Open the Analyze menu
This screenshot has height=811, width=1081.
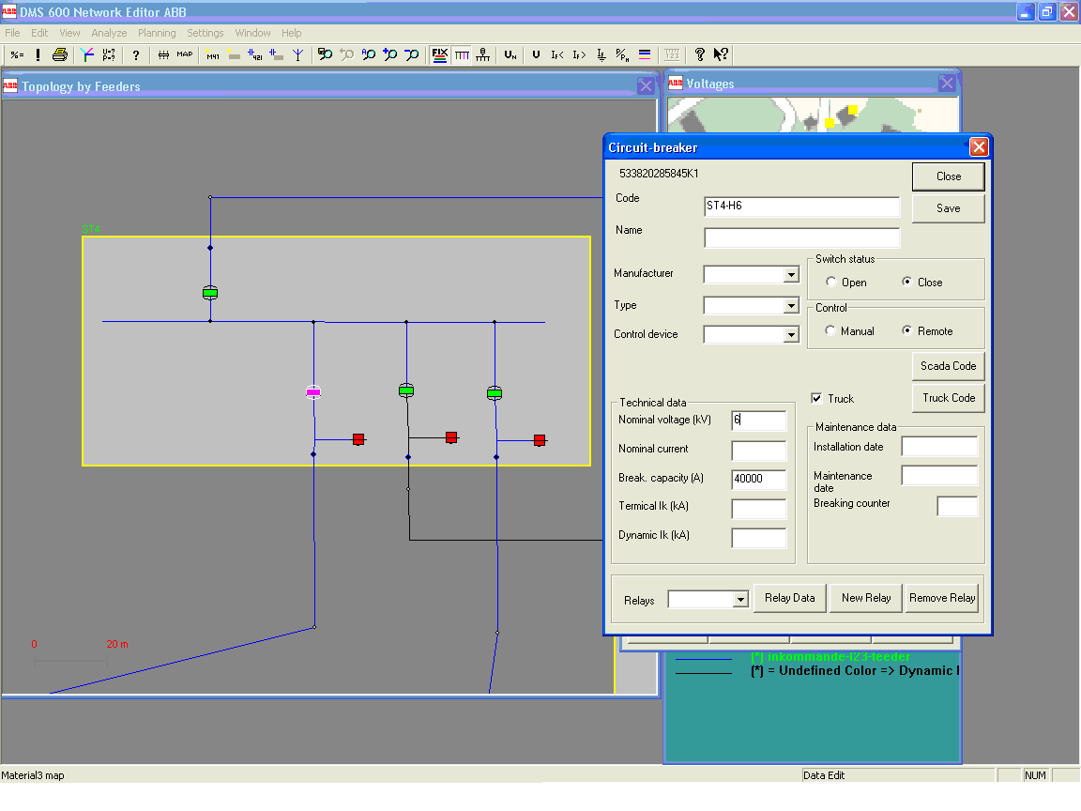(x=109, y=33)
